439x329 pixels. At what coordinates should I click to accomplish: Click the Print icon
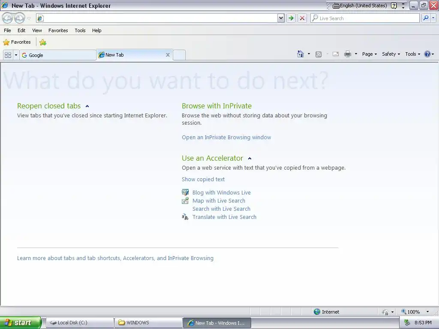pyautogui.click(x=347, y=54)
